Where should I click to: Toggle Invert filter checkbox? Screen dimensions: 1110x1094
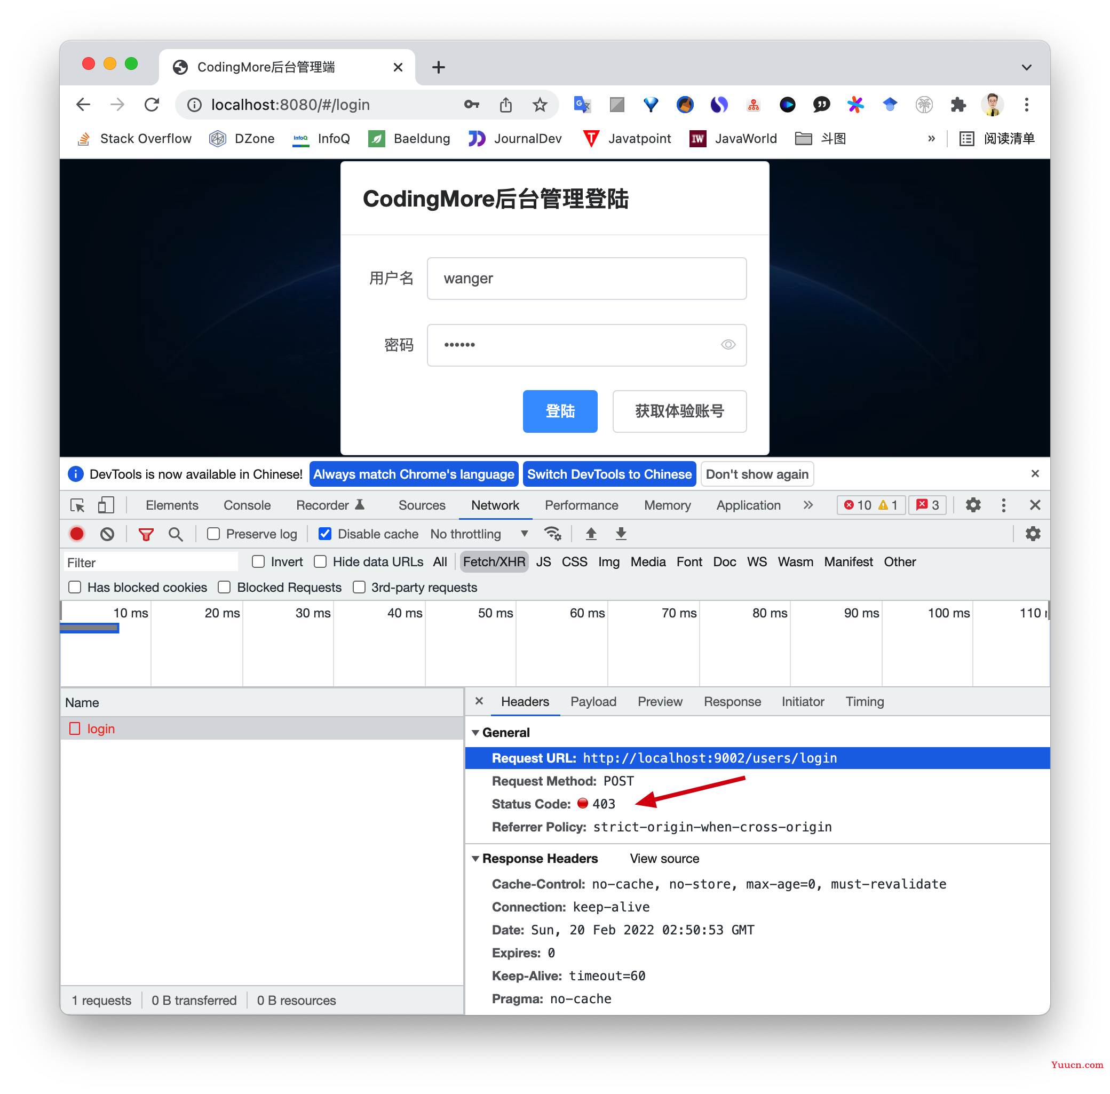click(257, 562)
